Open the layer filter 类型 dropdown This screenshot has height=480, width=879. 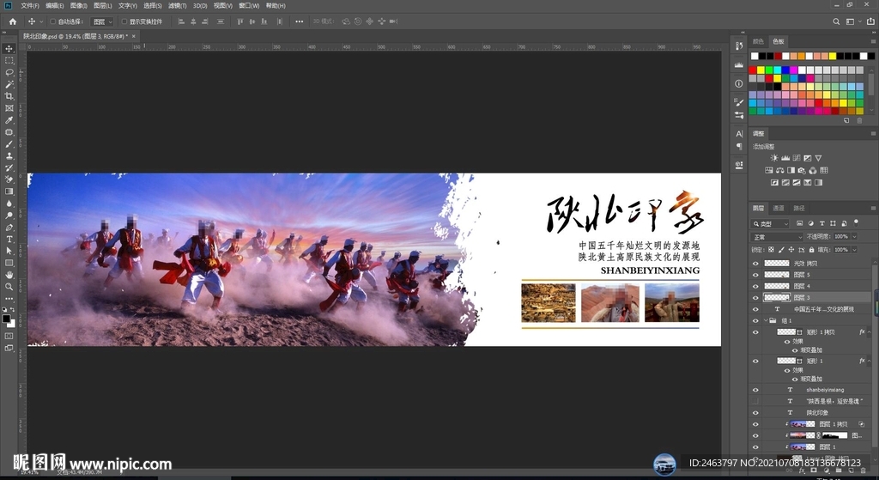point(770,224)
